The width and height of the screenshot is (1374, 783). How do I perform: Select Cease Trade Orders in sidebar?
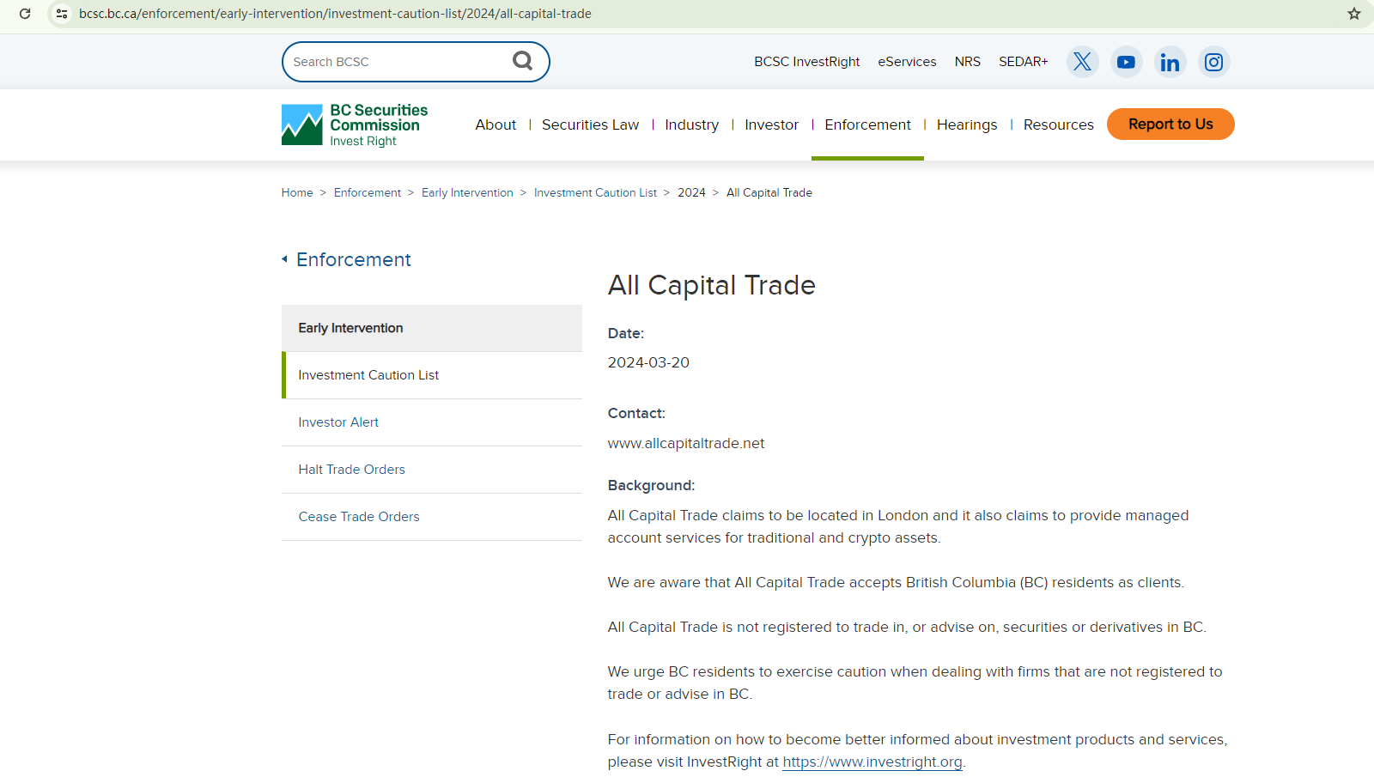[359, 517]
